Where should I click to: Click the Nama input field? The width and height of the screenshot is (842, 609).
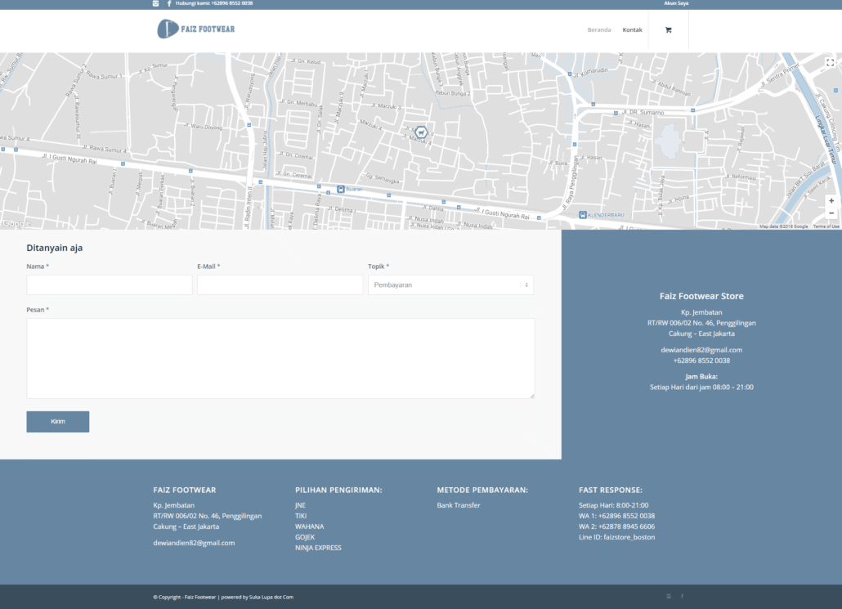[110, 284]
